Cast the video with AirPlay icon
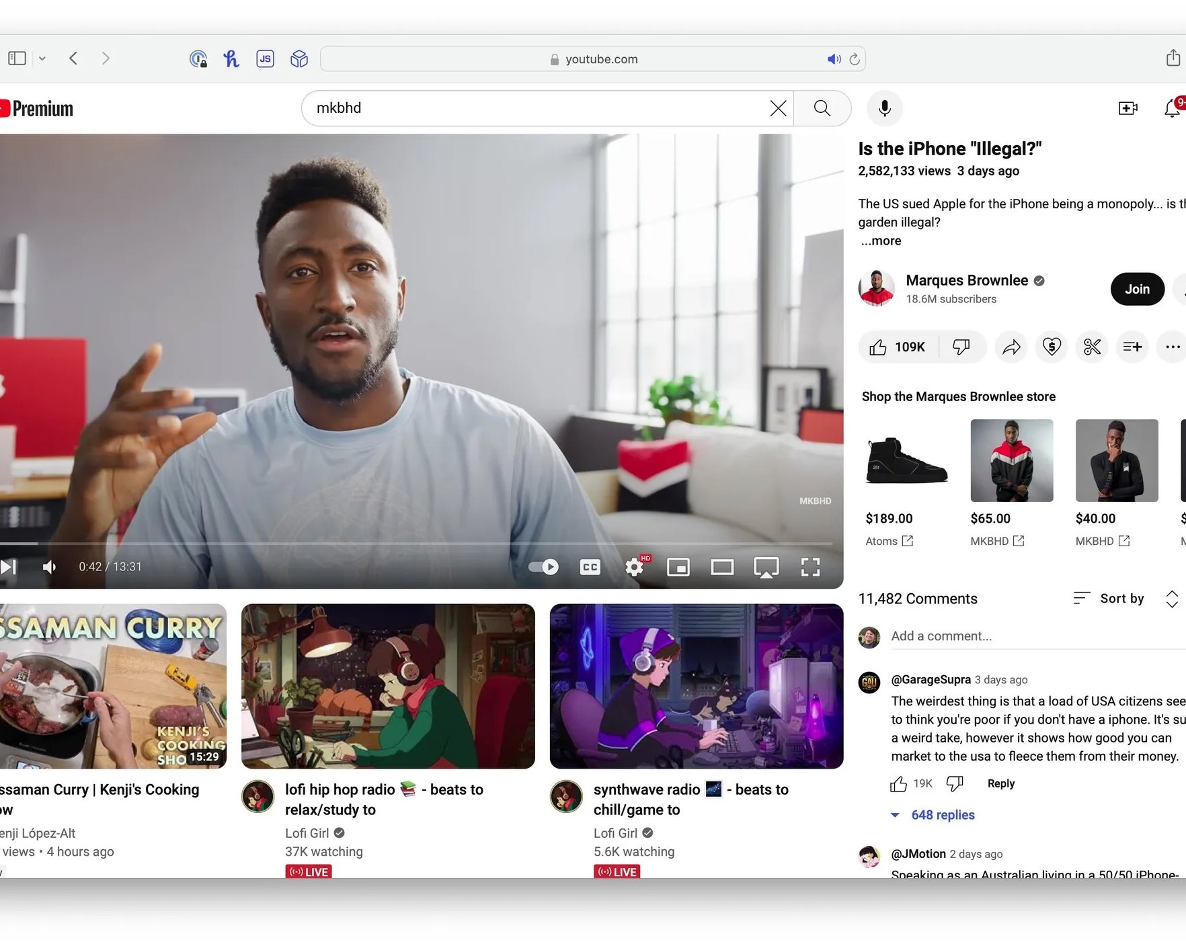Image resolution: width=1186 pixels, height=946 pixels. (x=766, y=567)
